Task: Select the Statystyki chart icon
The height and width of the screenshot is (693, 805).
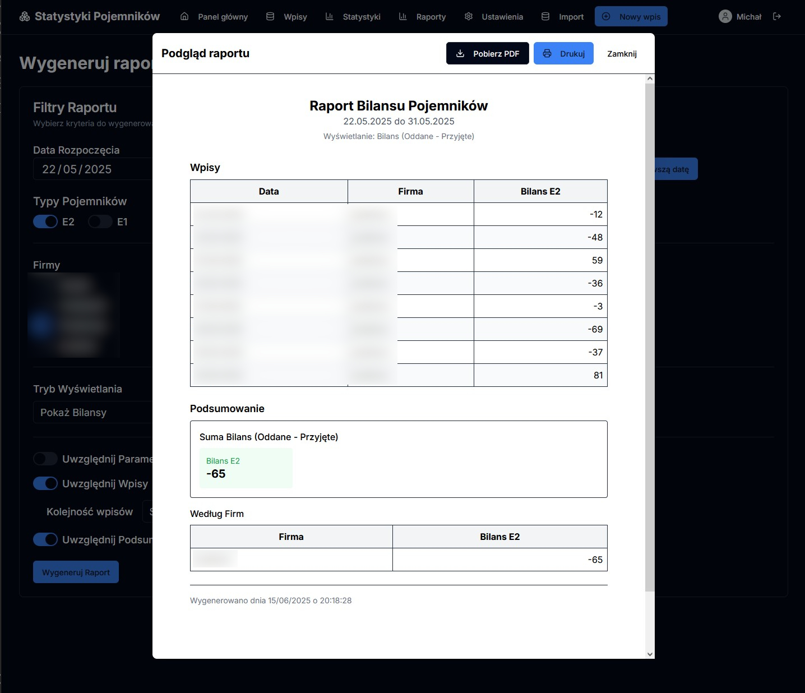Action: tap(329, 16)
